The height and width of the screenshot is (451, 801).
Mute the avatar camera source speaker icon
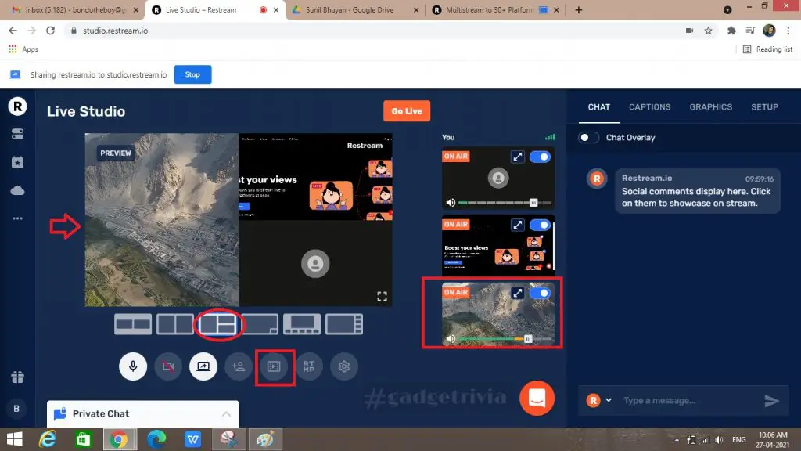click(451, 203)
